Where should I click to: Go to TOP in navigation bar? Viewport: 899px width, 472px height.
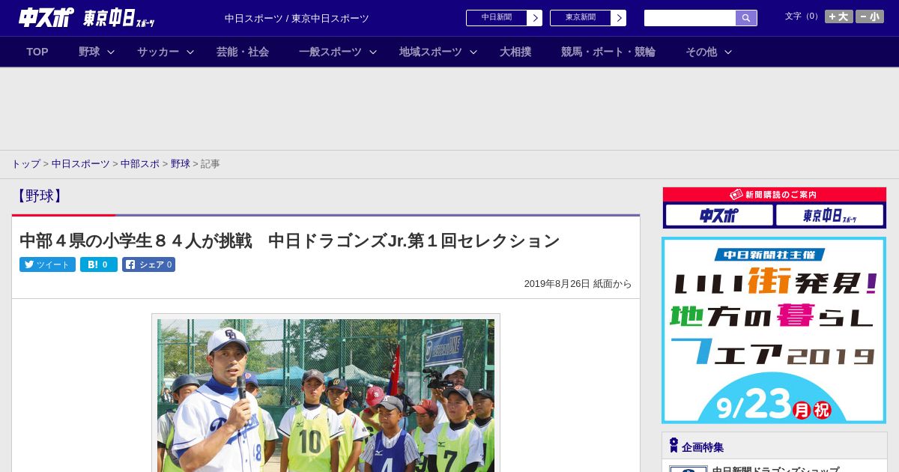(x=37, y=52)
